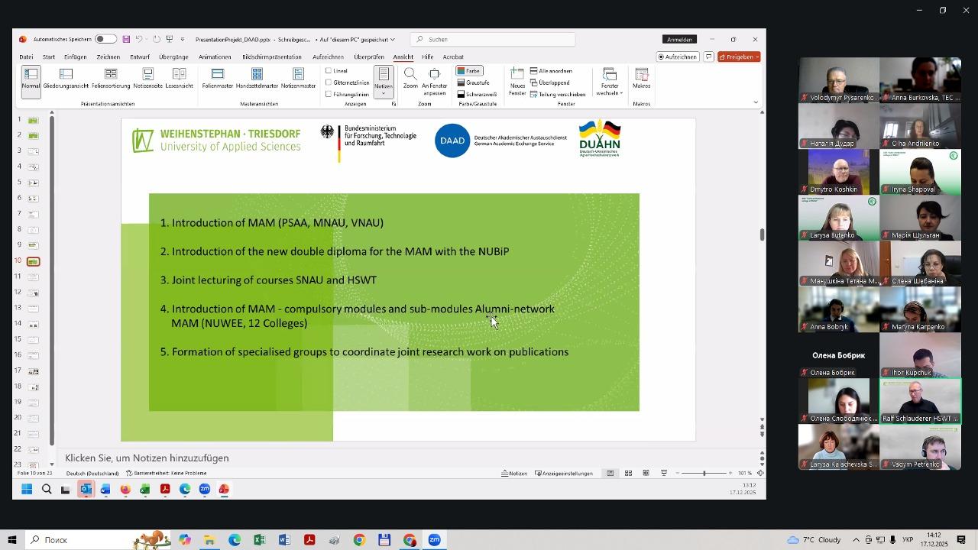Image resolution: width=978 pixels, height=550 pixels.
Task: Click the zoom slider in status bar
Action: point(704,474)
